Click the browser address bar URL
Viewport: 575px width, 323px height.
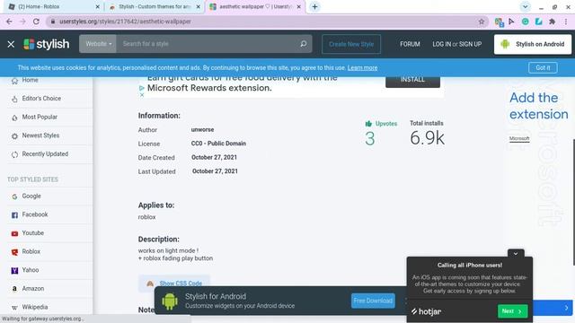tap(125, 22)
